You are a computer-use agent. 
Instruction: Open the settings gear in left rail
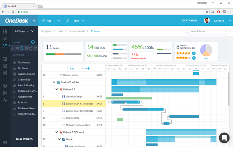[5, 143]
